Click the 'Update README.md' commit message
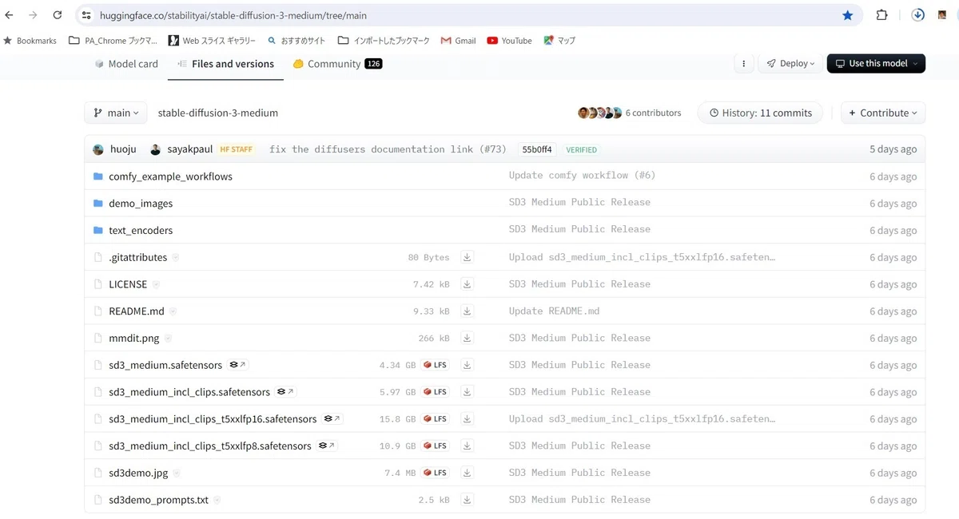This screenshot has width=959, height=519. [554, 311]
